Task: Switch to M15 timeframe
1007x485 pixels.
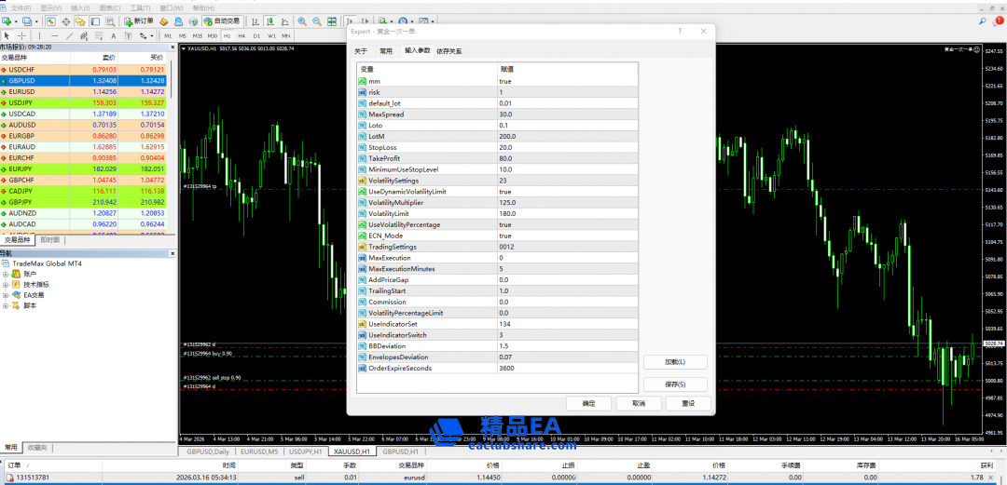Action: (198, 35)
